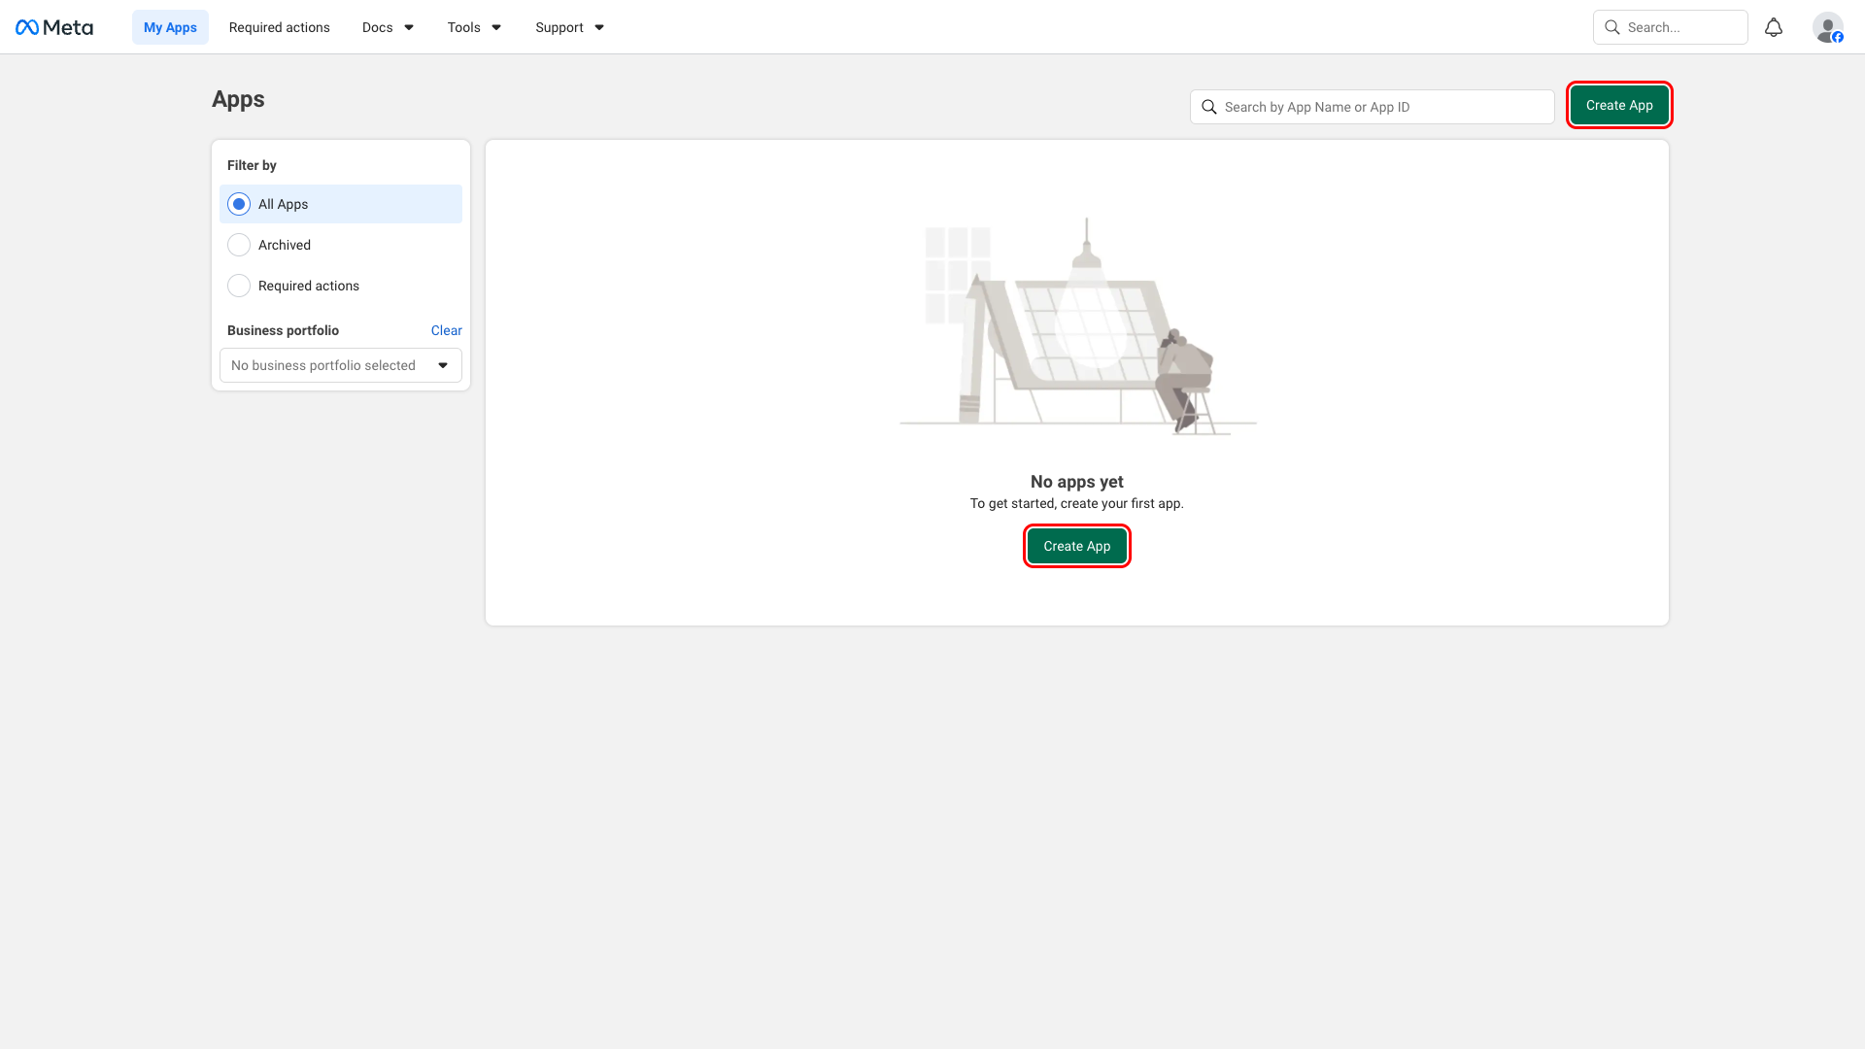Viewport: 1865px width, 1049px height.
Task: Open the notifications bell
Action: 1774,27
